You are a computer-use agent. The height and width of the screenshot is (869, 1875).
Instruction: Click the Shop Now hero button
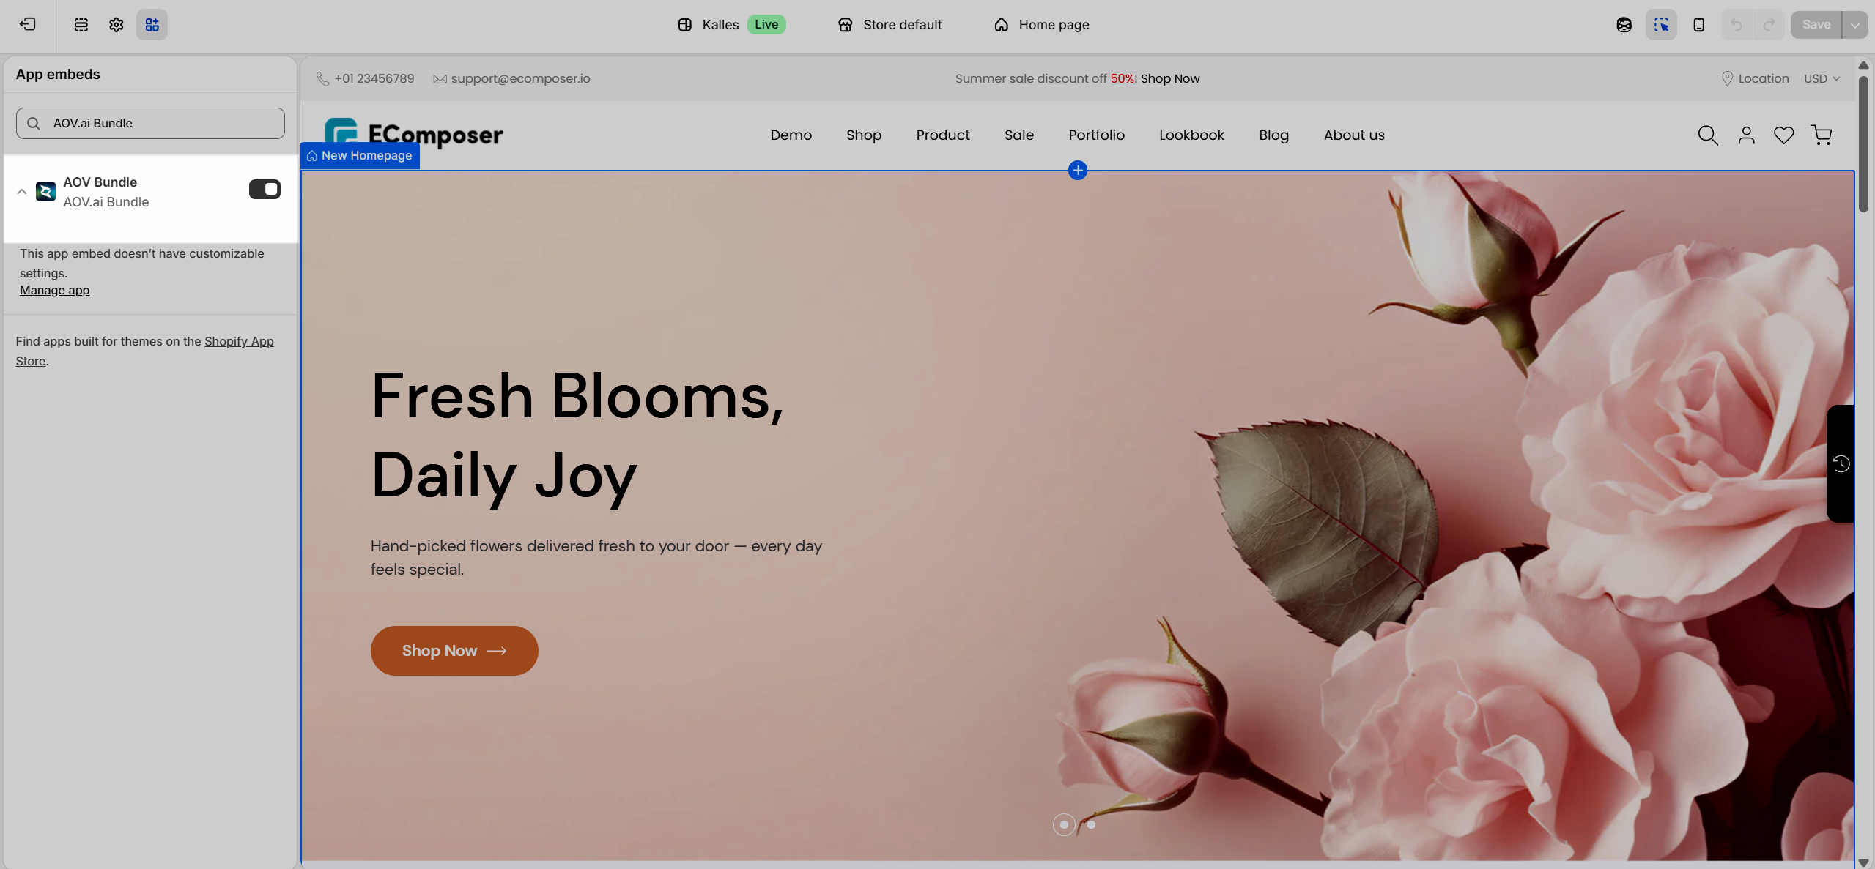click(x=454, y=650)
